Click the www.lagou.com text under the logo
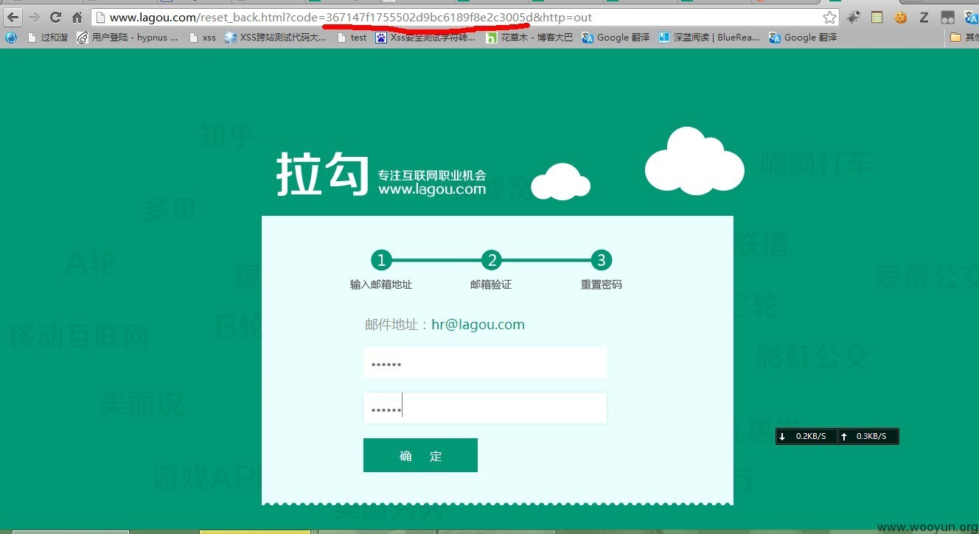Viewport: 979px width, 534px height. (x=432, y=189)
